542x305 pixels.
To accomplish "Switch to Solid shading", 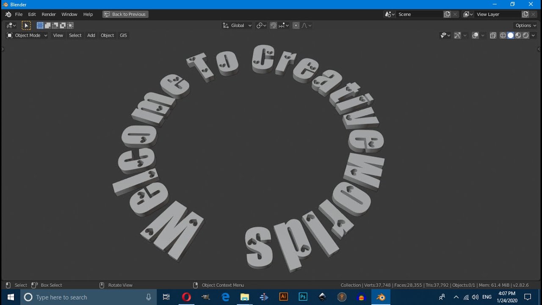I will [511, 36].
